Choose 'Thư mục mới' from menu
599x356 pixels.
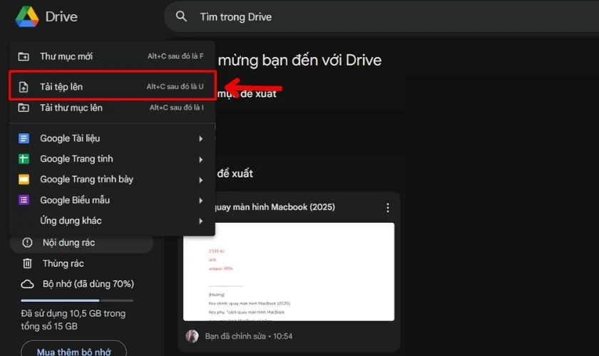click(x=113, y=56)
